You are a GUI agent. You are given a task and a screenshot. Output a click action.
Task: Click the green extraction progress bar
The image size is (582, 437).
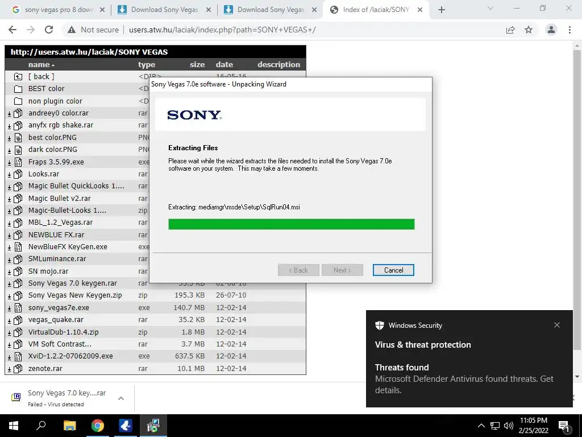pyautogui.click(x=292, y=224)
